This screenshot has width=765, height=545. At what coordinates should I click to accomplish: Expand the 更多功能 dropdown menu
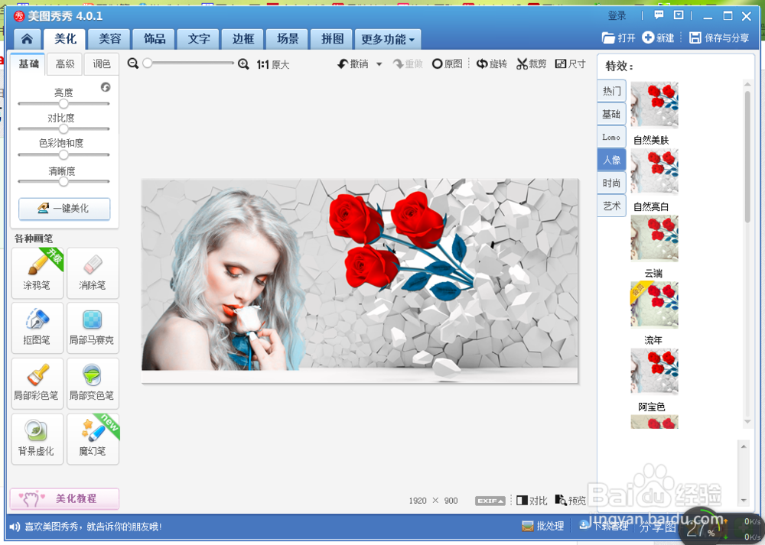pos(387,40)
